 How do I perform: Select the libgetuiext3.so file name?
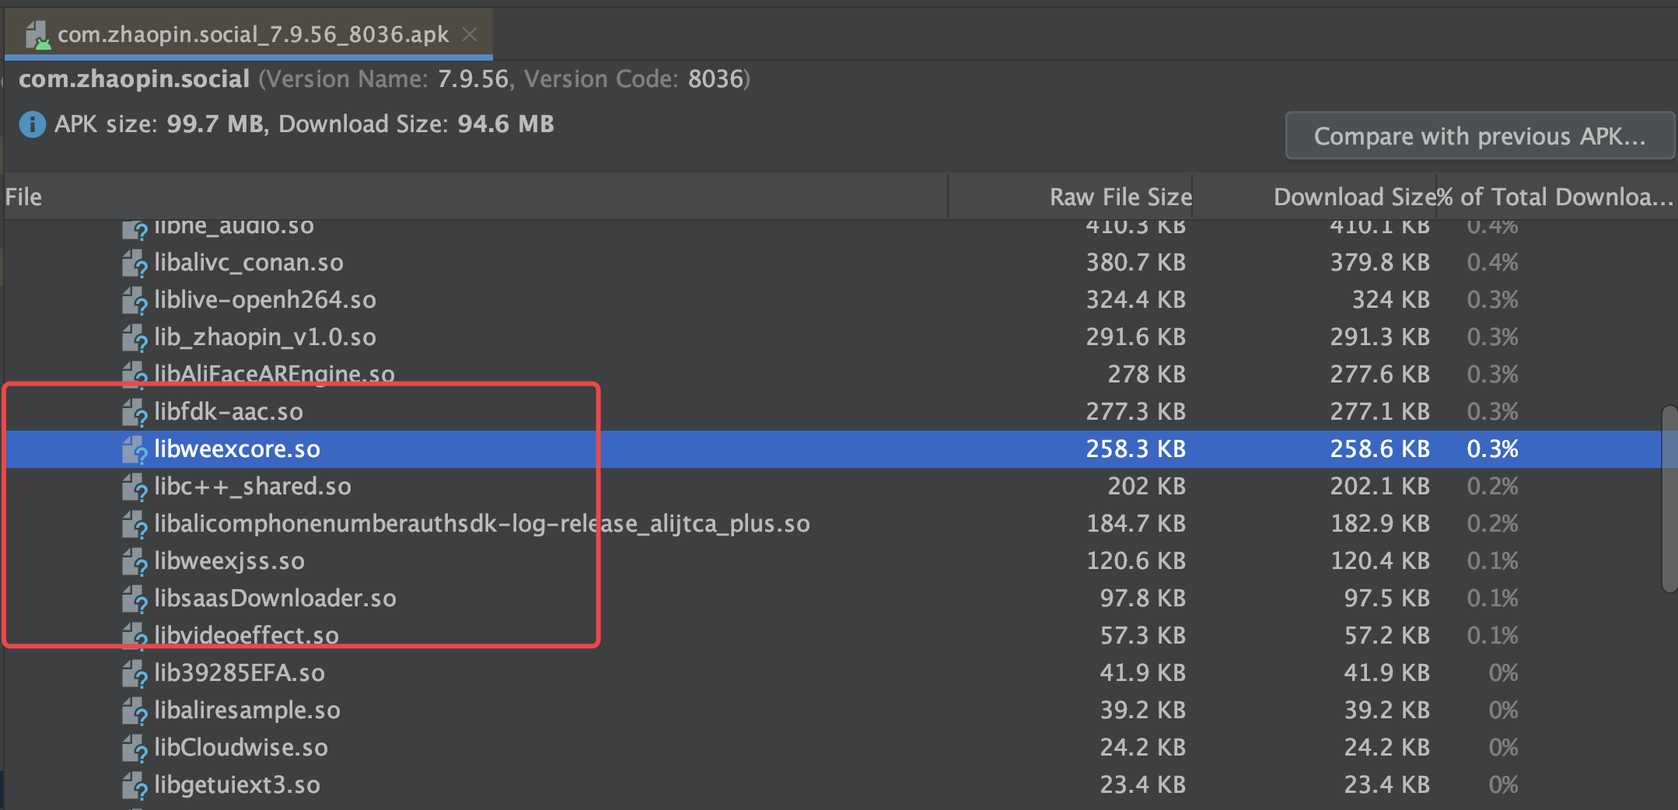(x=237, y=785)
